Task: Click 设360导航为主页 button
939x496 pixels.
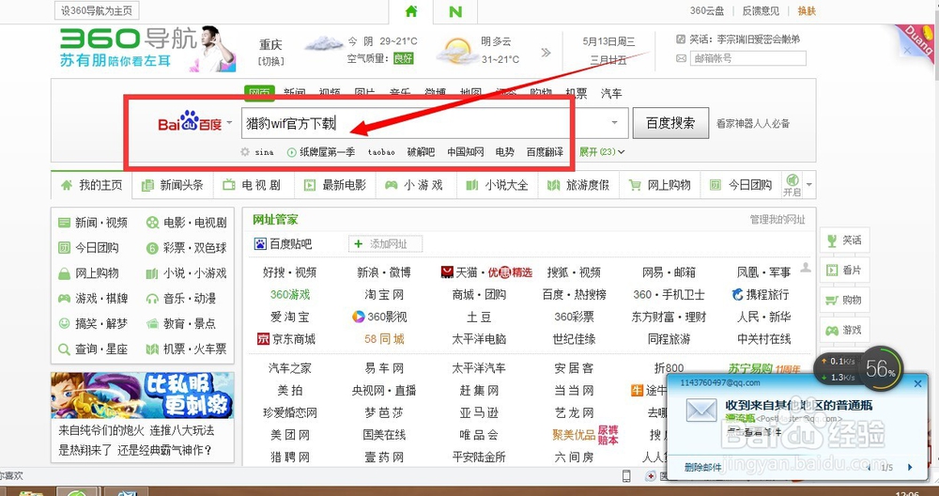Action: [97, 10]
